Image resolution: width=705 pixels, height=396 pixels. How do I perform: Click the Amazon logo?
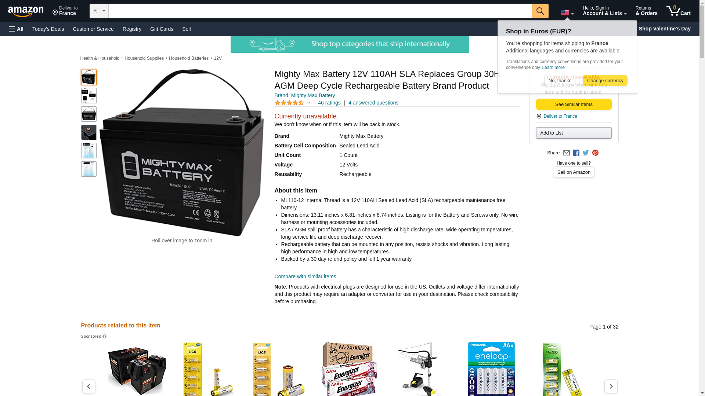[x=26, y=12]
